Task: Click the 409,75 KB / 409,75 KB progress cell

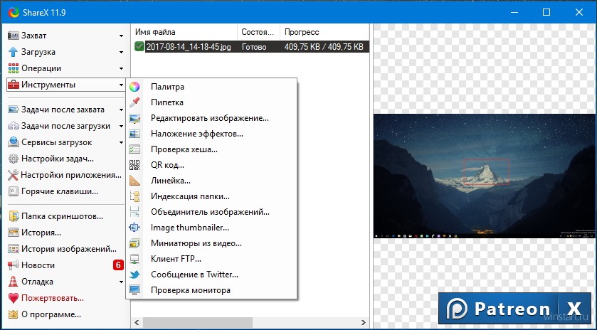Action: click(x=324, y=47)
